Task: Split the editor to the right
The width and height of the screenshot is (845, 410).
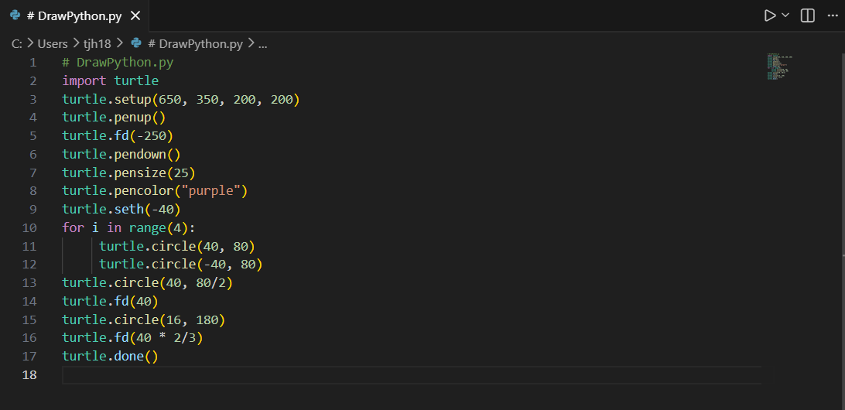Action: [807, 15]
